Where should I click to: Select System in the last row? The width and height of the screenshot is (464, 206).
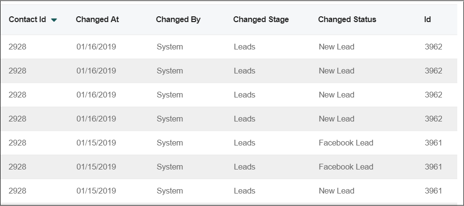click(170, 191)
